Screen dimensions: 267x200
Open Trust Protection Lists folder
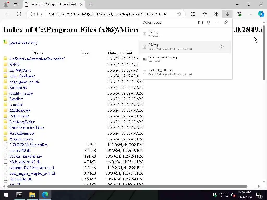(27, 128)
